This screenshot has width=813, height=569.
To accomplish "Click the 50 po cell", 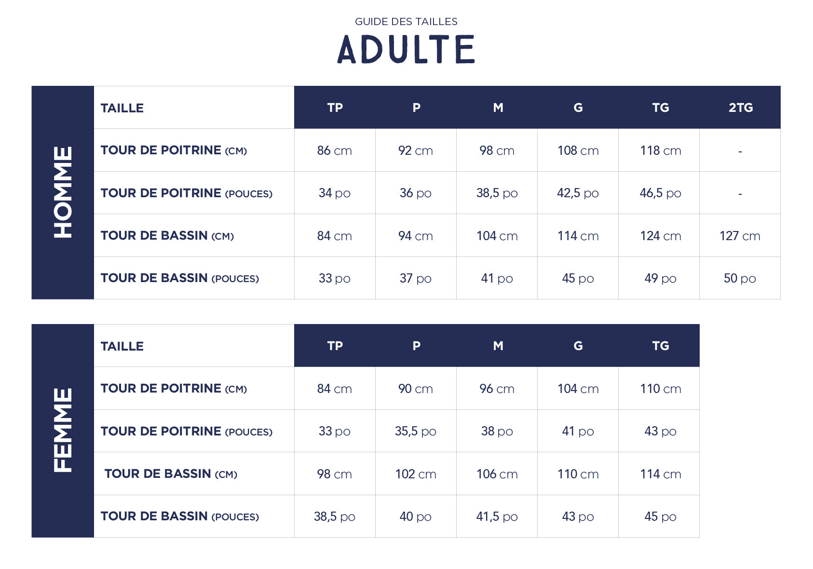I will 739,278.
